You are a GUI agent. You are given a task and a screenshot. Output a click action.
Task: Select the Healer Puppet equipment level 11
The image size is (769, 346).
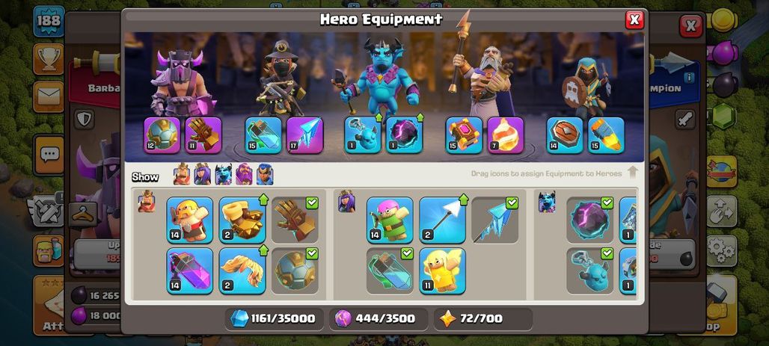pos(442,271)
